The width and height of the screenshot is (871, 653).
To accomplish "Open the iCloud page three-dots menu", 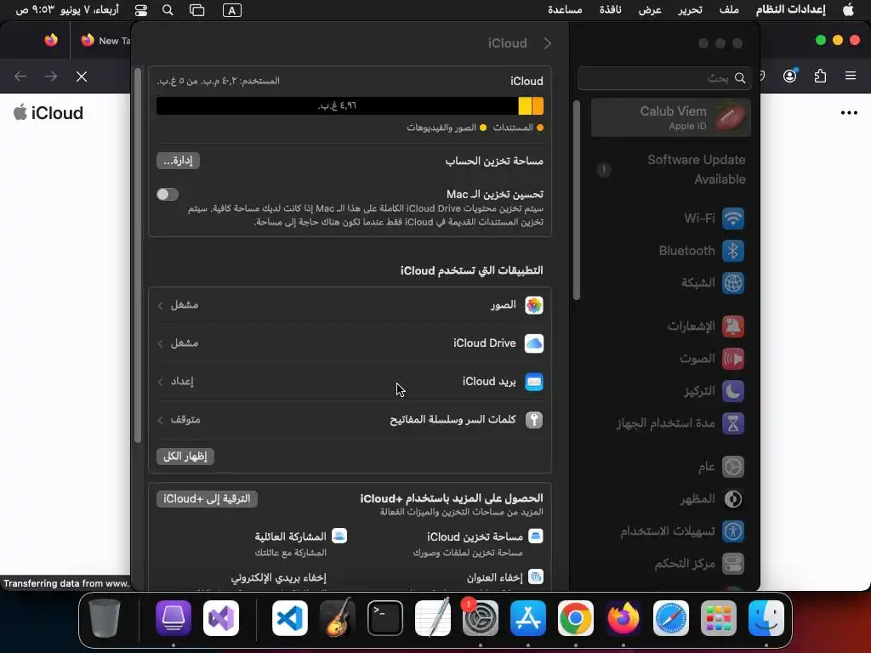I will (x=849, y=113).
